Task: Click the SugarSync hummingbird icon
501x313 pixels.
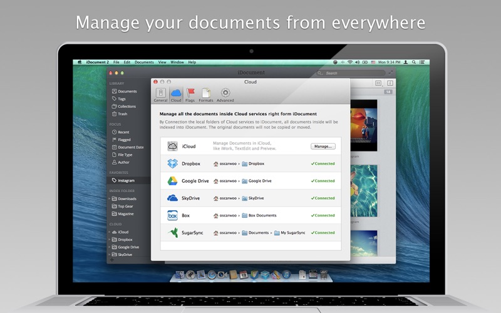Action: coord(172,232)
